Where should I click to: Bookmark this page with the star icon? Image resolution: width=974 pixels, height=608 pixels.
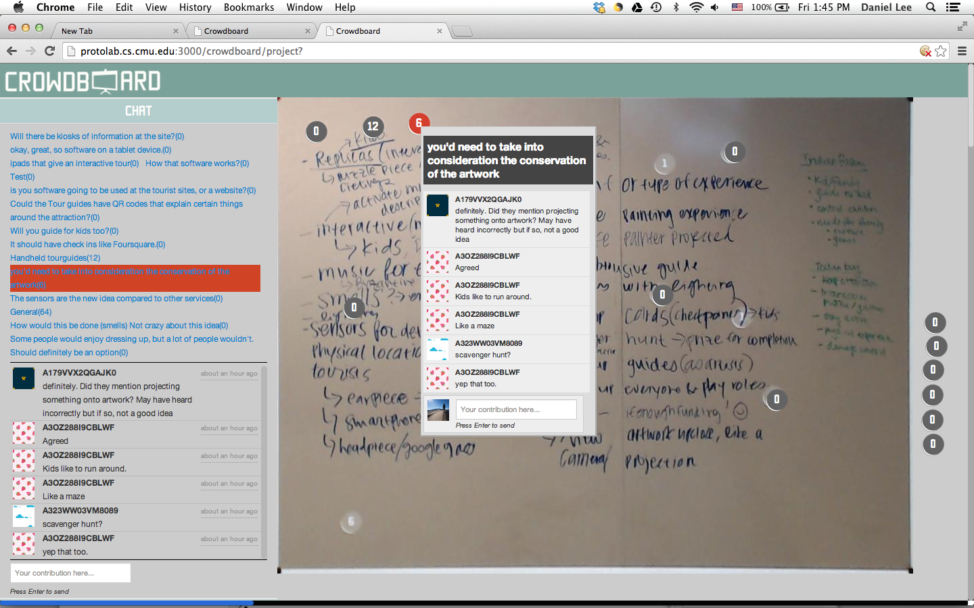[x=941, y=51]
